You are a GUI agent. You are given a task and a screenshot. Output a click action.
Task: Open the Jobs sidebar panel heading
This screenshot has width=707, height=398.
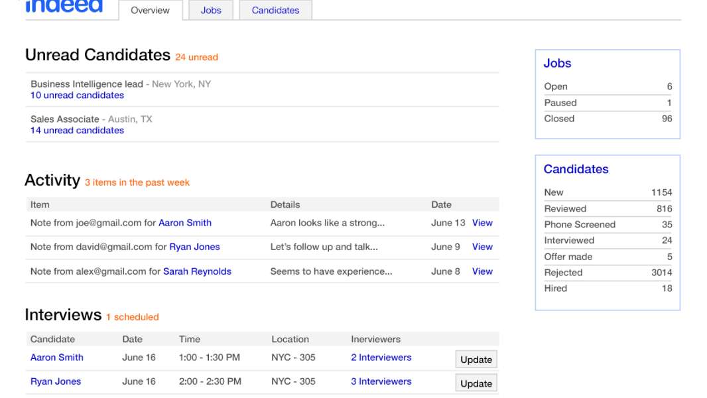pyautogui.click(x=557, y=64)
